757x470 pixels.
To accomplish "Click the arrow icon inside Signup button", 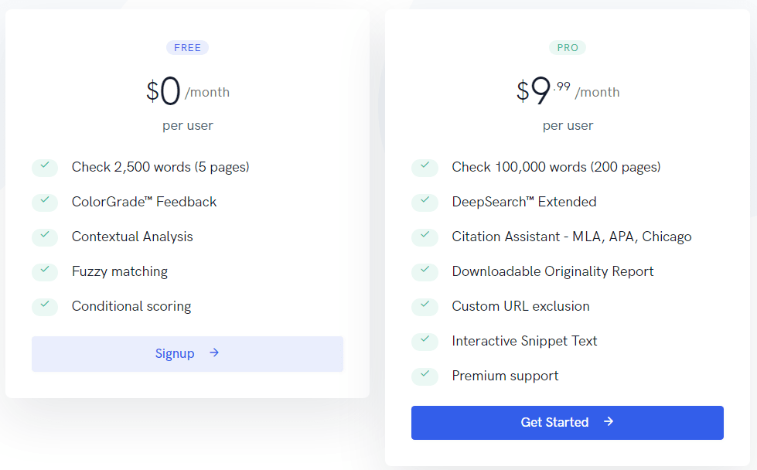I will click(x=214, y=353).
